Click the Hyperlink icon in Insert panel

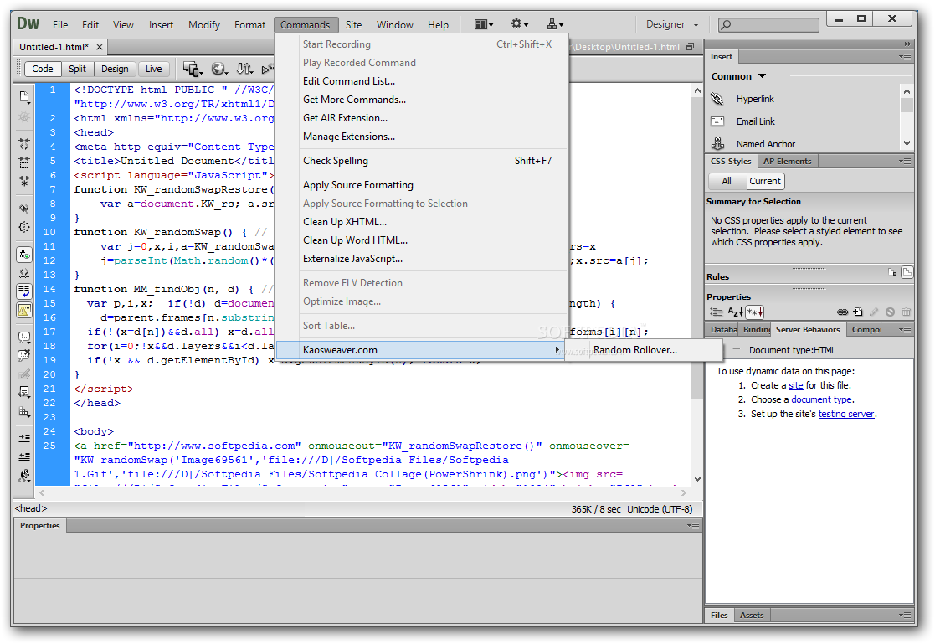pos(717,99)
